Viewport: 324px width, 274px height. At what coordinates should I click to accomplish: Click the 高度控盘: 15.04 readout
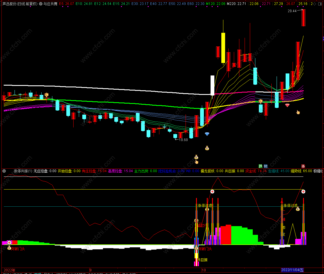[x=120, y=171]
